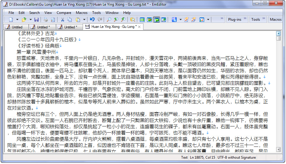Image resolution: width=286 pixels, height=164 pixels.
Task: Open the Compare menu
Action: [64, 12]
